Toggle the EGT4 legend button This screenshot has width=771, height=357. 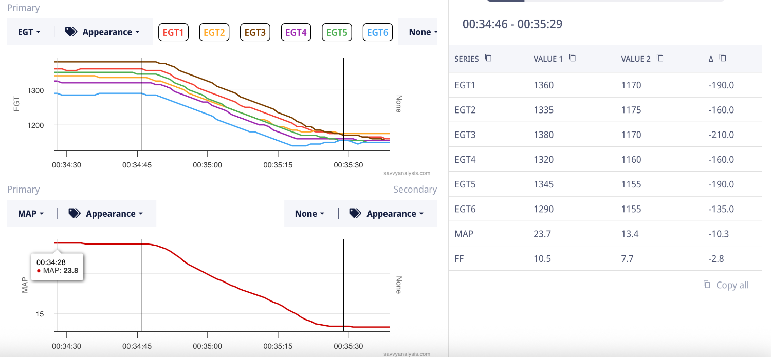[296, 32]
